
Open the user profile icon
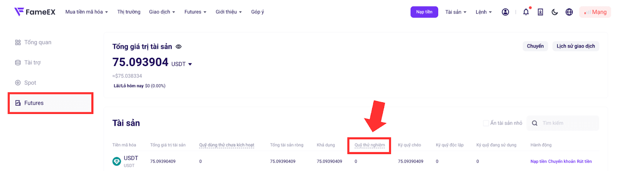(x=505, y=12)
